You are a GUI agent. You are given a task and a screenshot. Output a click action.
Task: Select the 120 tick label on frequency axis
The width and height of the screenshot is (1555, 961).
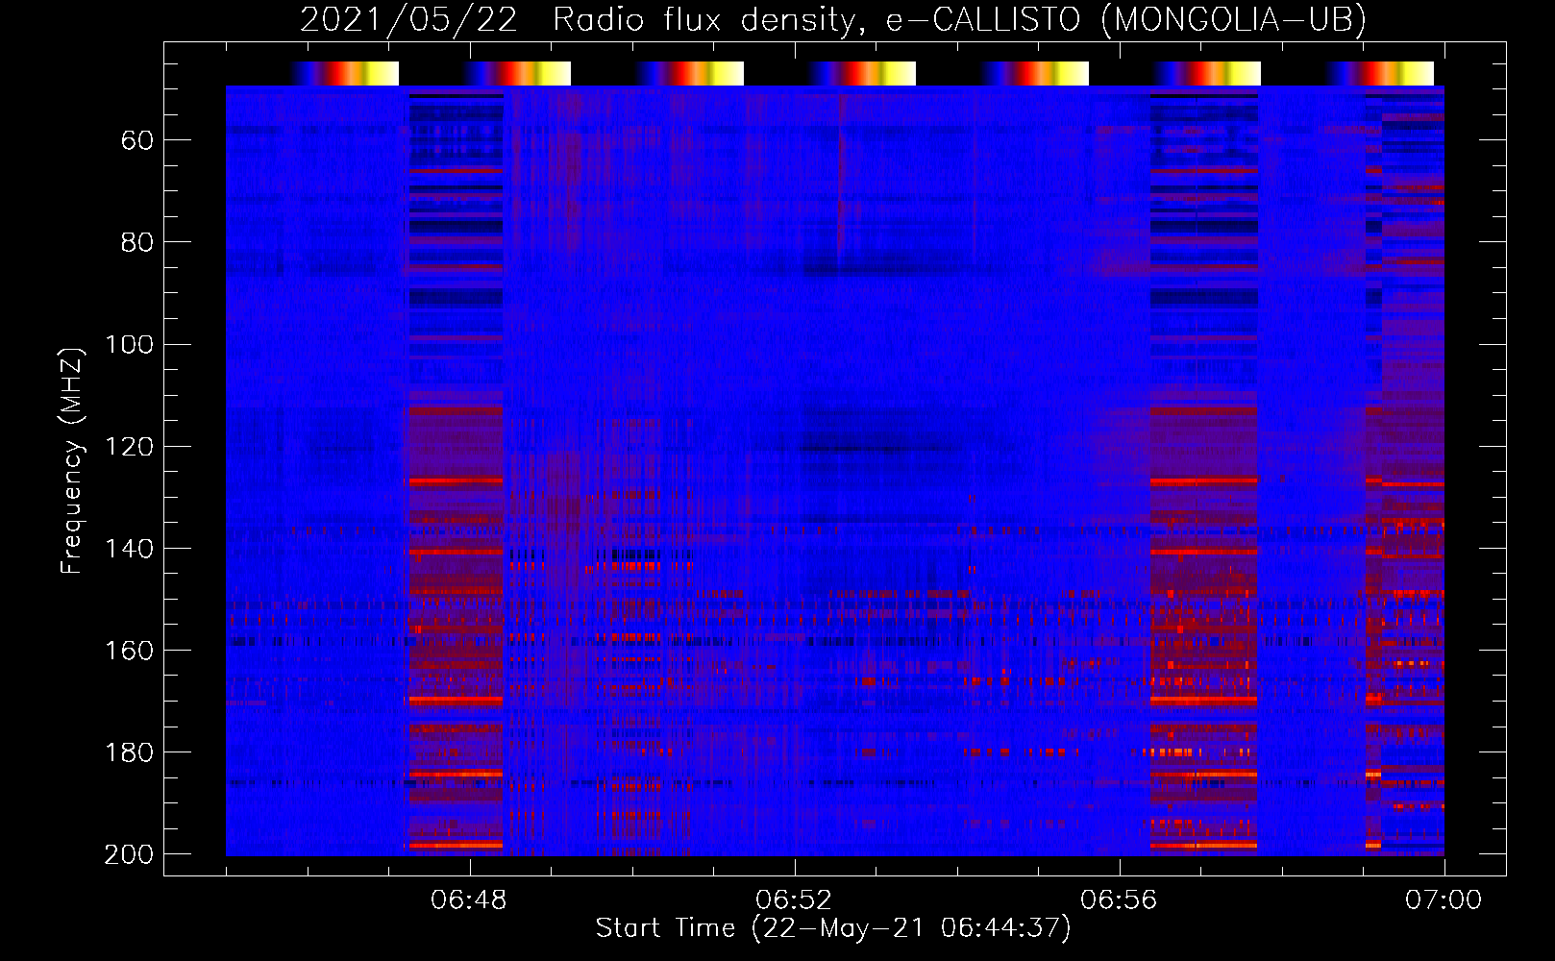coord(129,446)
